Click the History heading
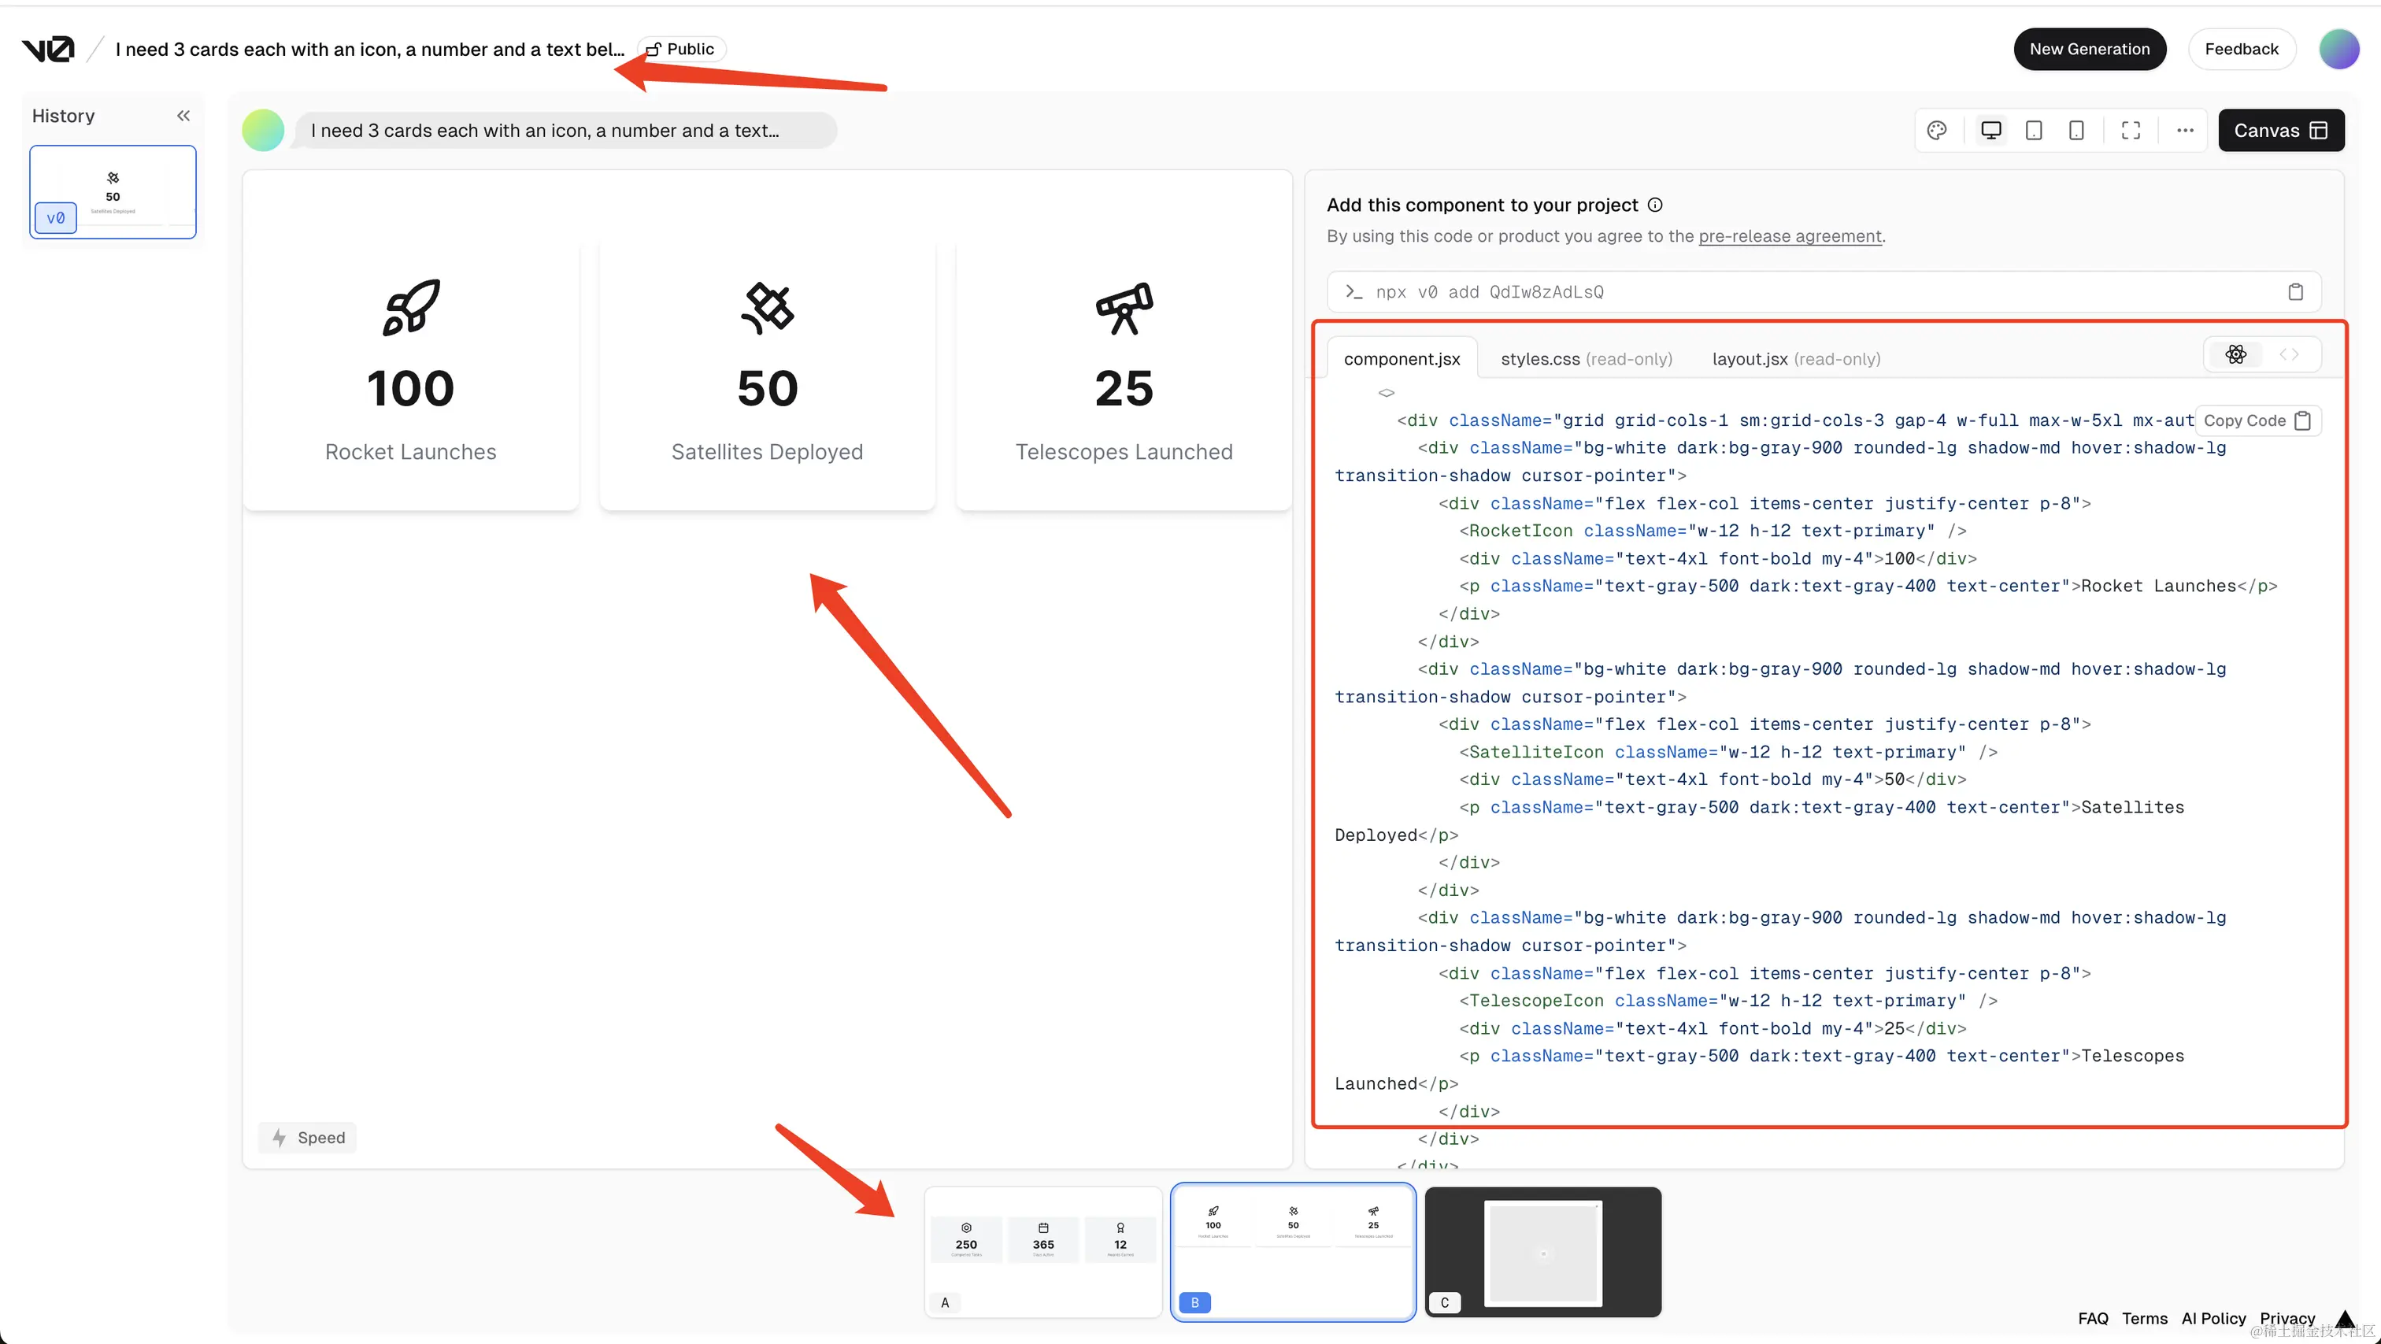This screenshot has height=1344, width=2381. coord(63,116)
